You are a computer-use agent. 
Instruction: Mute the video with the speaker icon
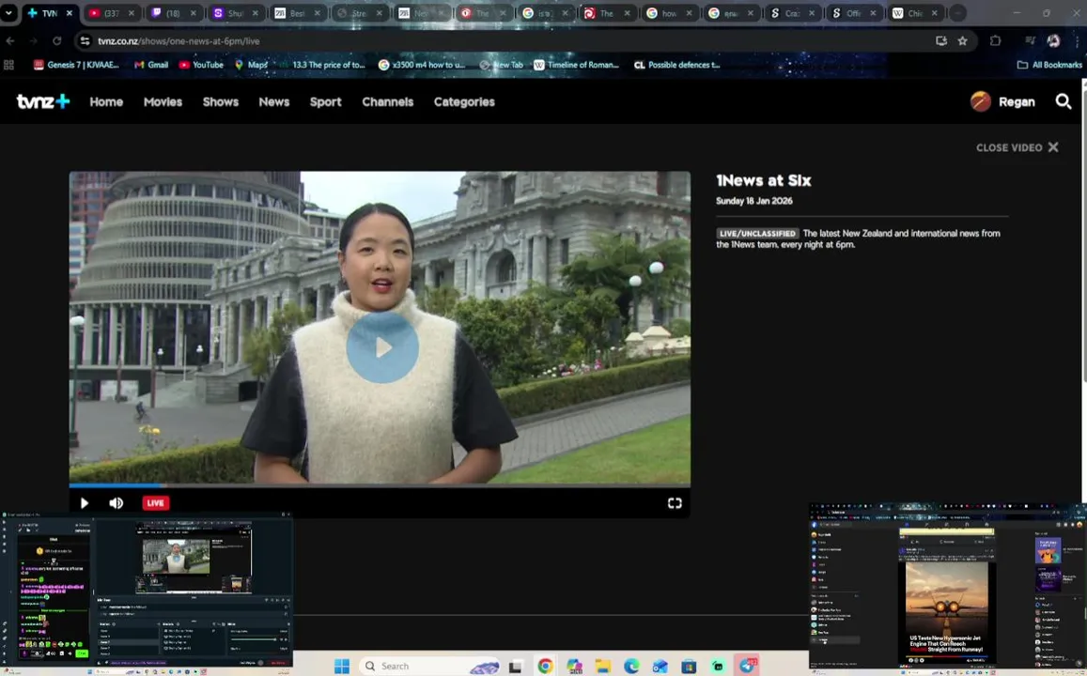coord(116,503)
